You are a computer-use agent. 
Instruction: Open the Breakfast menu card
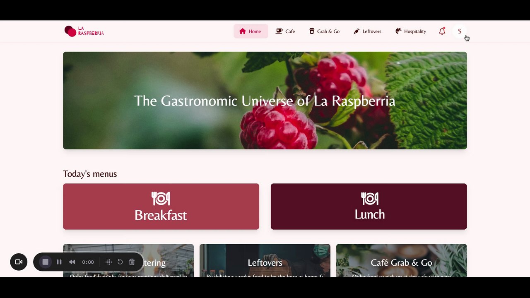[161, 207]
